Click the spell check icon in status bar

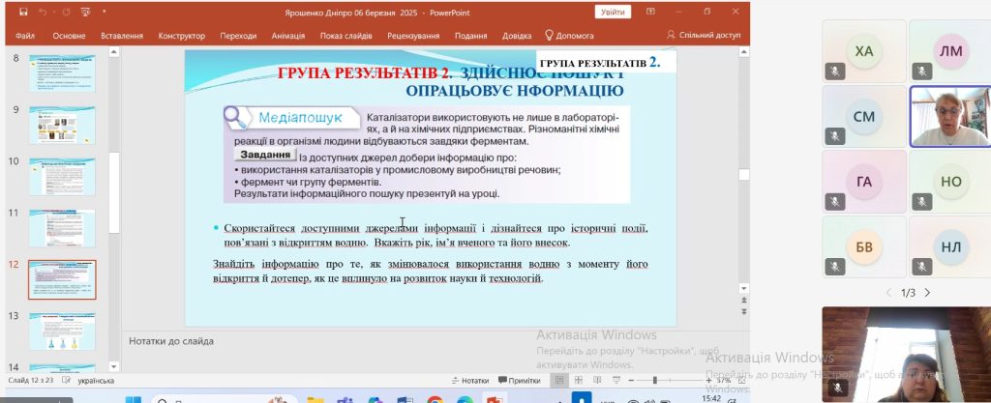coord(67,381)
